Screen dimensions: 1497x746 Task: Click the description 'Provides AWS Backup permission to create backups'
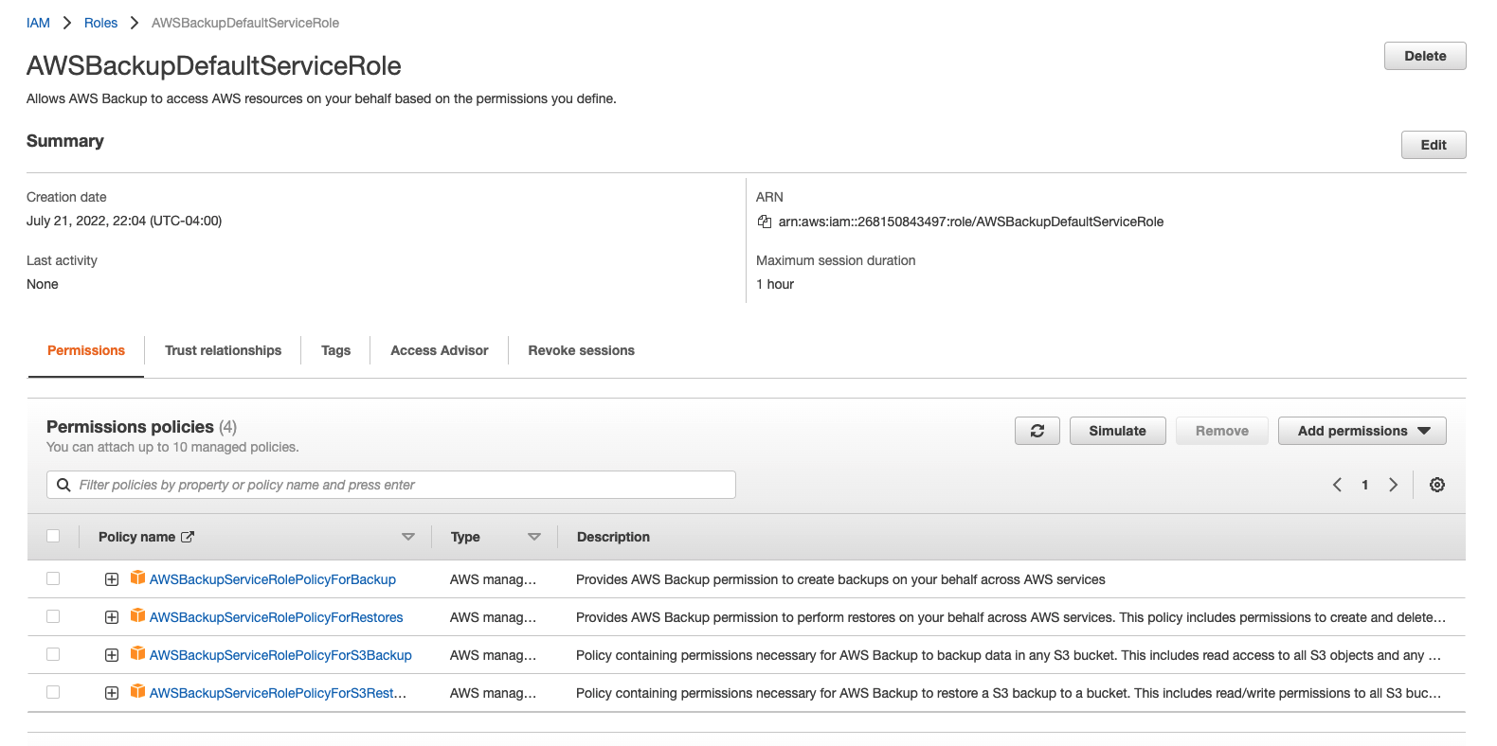(x=840, y=579)
